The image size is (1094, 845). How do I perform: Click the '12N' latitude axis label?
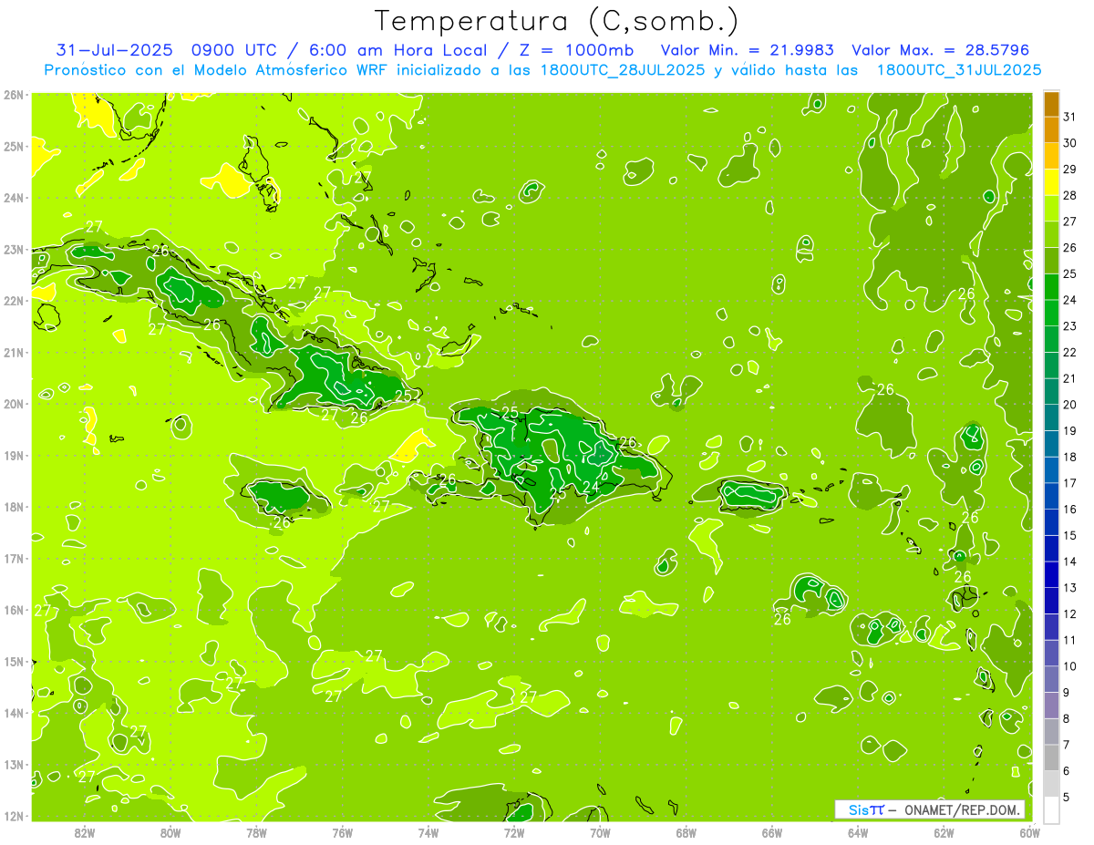14,816
